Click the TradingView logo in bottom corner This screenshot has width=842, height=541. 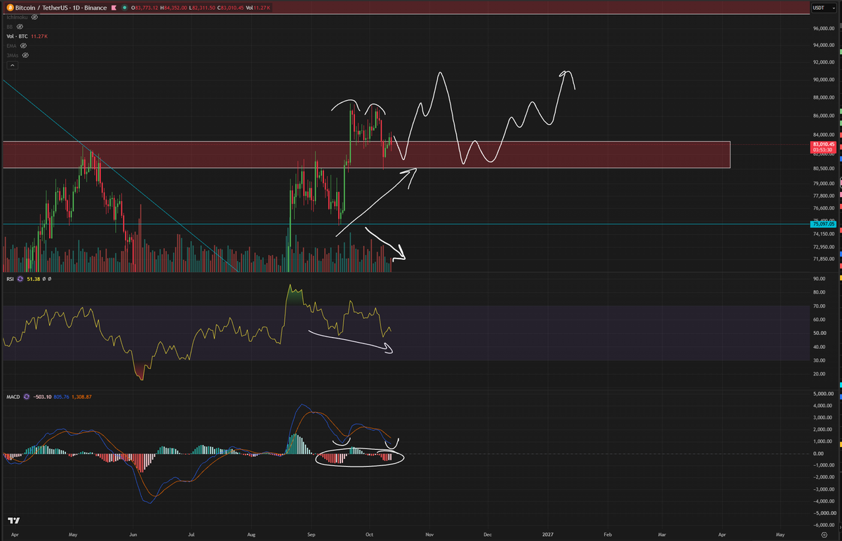(x=13, y=521)
